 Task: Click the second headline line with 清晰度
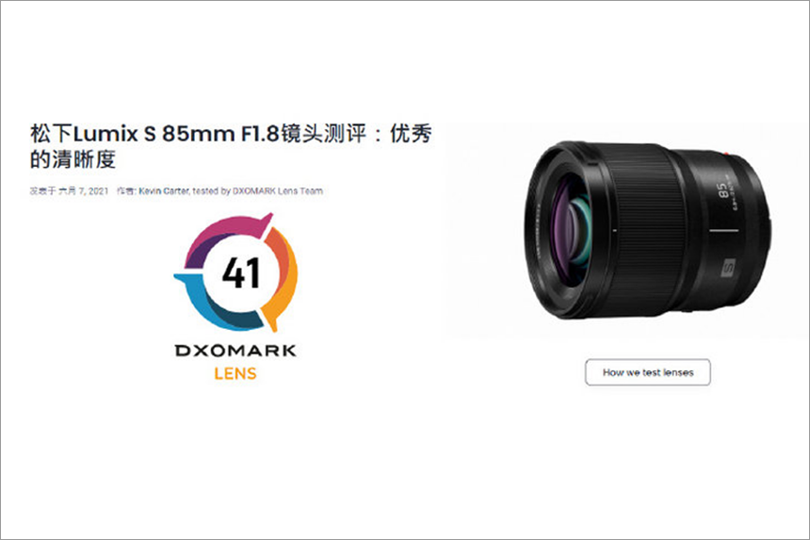(73, 159)
